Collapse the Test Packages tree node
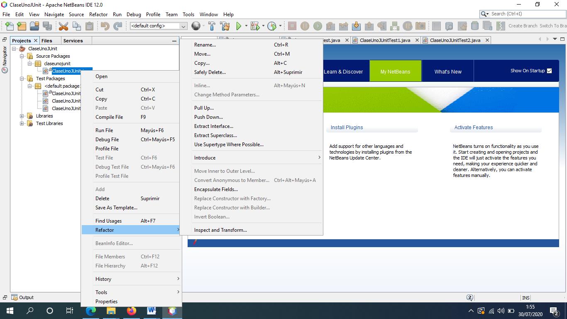Screen dimensions: 567x319 [22, 79]
